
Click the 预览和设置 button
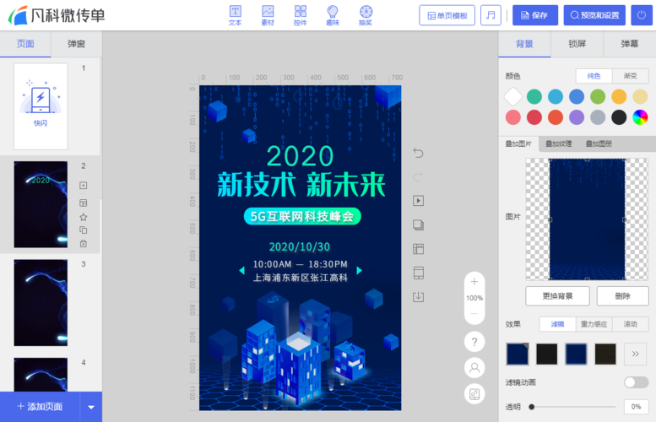tap(594, 15)
